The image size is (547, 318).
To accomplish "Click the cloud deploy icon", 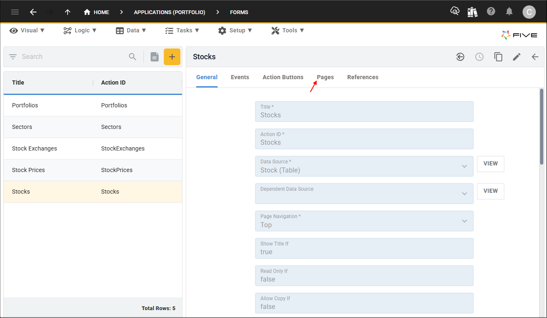I will tap(455, 12).
